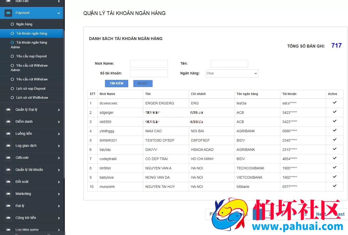Click the gamepad icon beside Quản lý Đại lý

[x=8, y=110]
